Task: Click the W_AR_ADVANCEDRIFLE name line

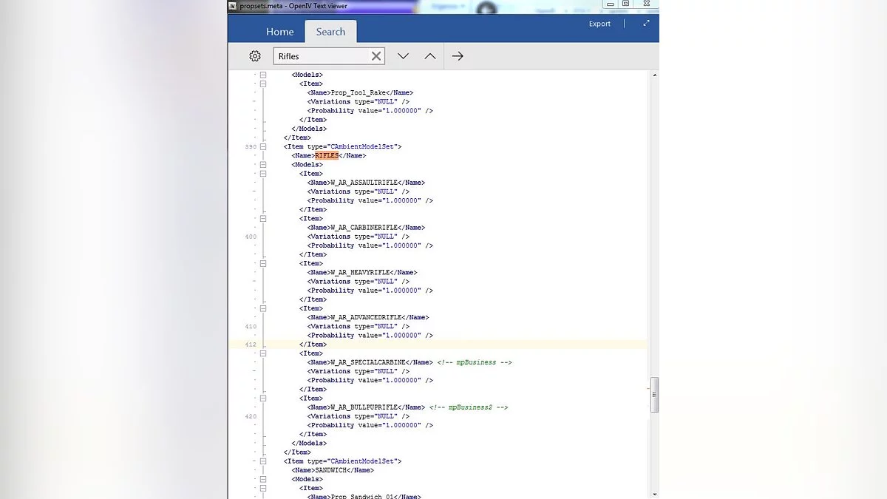Action: 368,318
